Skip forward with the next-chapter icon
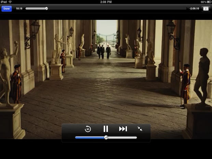Viewport: 212px width, 159px height. (x=123, y=129)
